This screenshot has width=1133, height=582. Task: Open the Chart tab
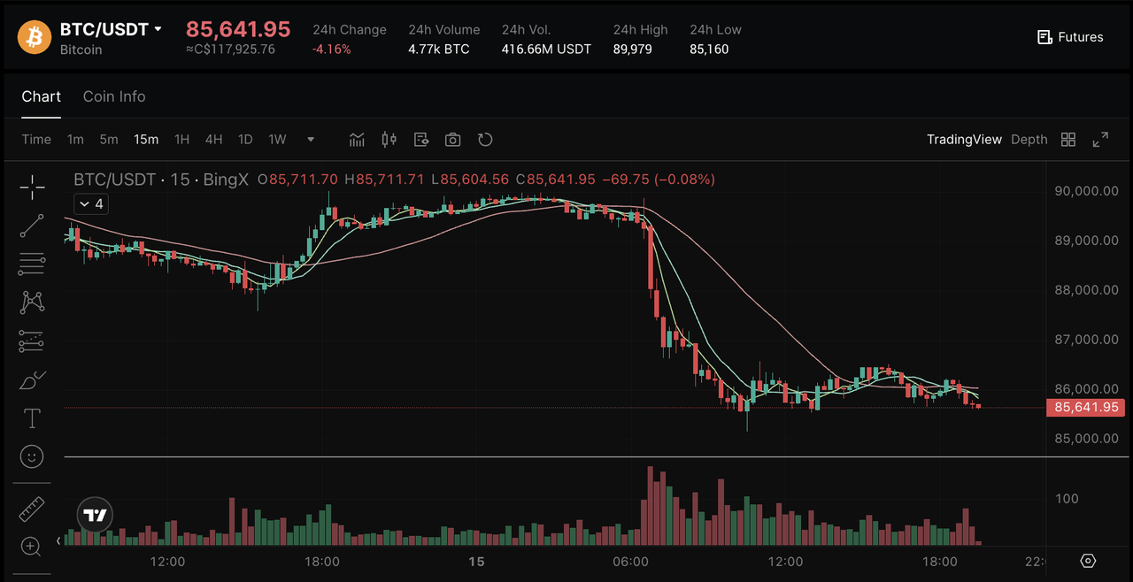[x=42, y=96]
